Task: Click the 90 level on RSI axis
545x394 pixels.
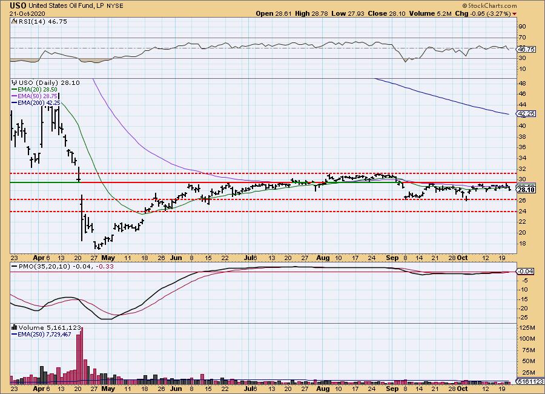Action: [x=522, y=27]
